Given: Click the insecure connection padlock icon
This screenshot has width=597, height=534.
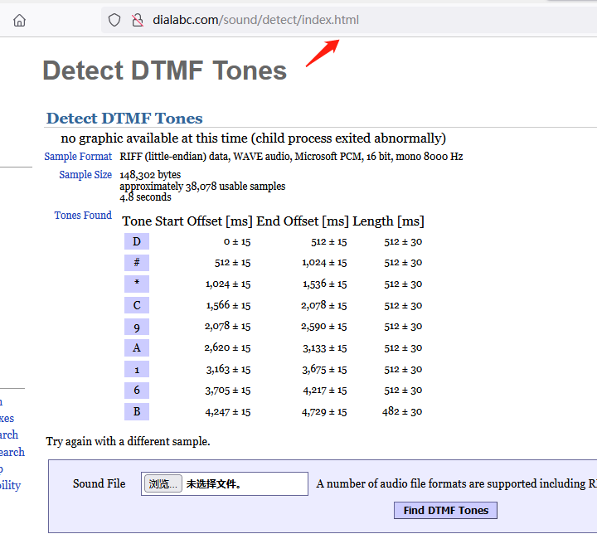Looking at the screenshot, I should (x=138, y=20).
